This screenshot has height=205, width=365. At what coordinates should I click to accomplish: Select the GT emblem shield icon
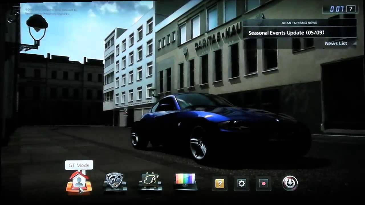pyautogui.click(x=115, y=182)
